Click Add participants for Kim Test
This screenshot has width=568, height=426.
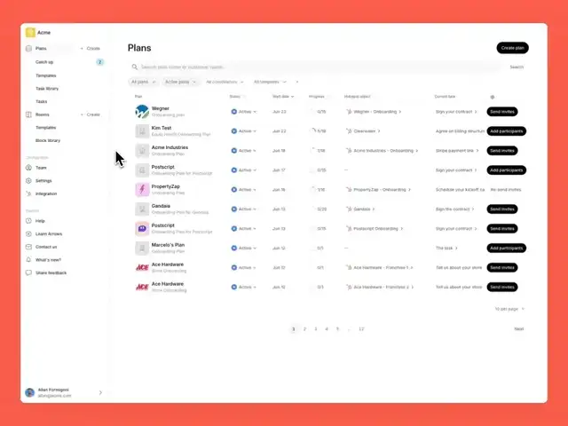507,131
